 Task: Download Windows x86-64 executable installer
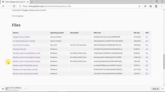tap(27, 57)
